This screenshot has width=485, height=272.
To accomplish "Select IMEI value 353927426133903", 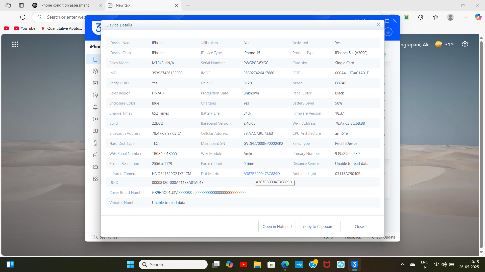I will 167,73.
